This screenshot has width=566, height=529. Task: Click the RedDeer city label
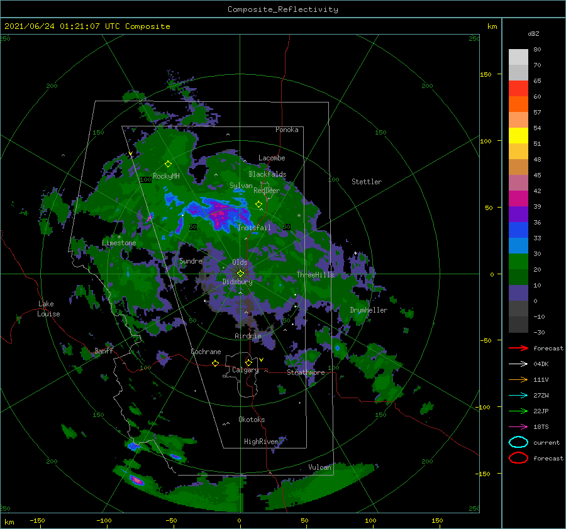[267, 191]
